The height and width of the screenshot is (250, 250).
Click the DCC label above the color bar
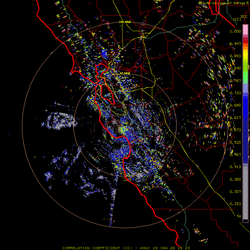tap(244, 17)
